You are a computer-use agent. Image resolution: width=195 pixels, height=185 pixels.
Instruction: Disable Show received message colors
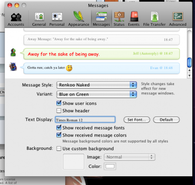point(59,135)
